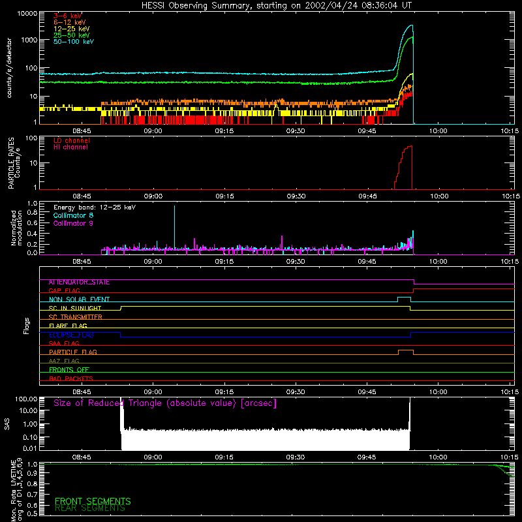Click the Flags axis label

(x=26, y=326)
